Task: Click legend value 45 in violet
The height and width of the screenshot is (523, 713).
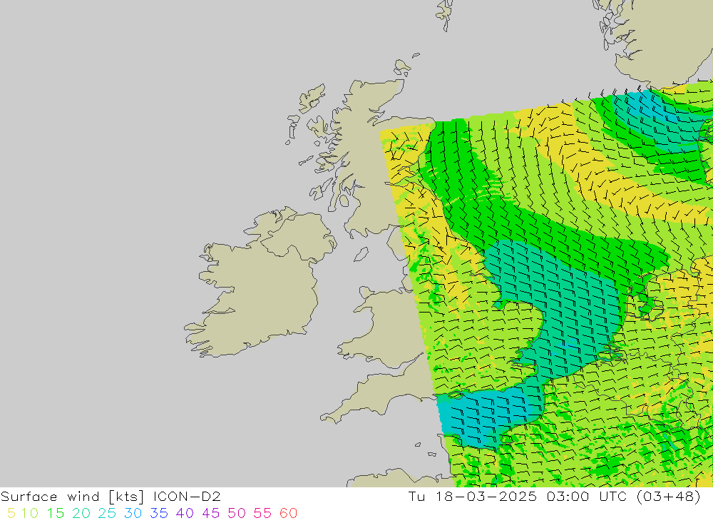Action: click(x=211, y=514)
